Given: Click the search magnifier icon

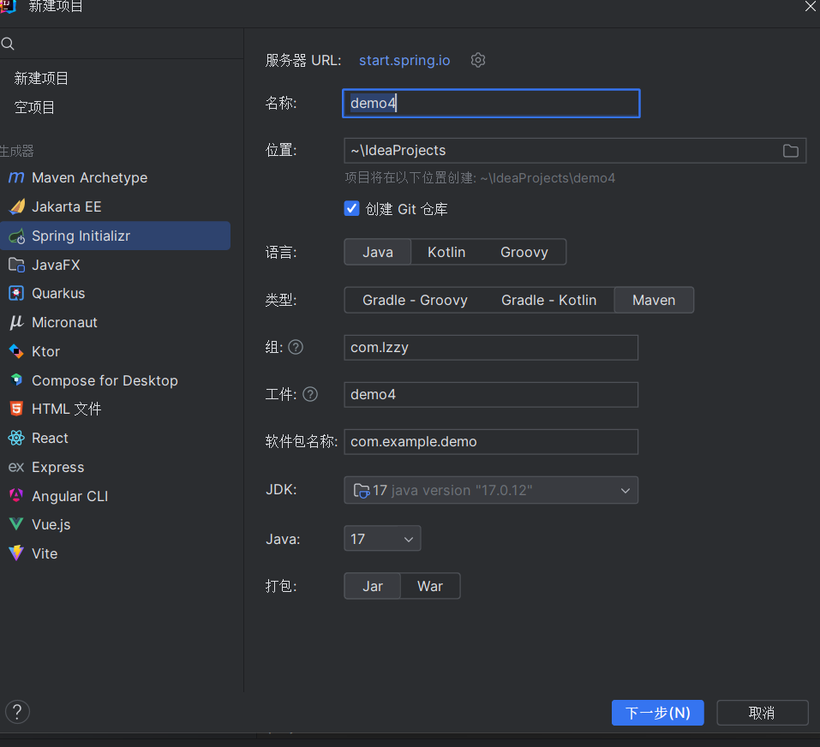Looking at the screenshot, I should click(8, 44).
